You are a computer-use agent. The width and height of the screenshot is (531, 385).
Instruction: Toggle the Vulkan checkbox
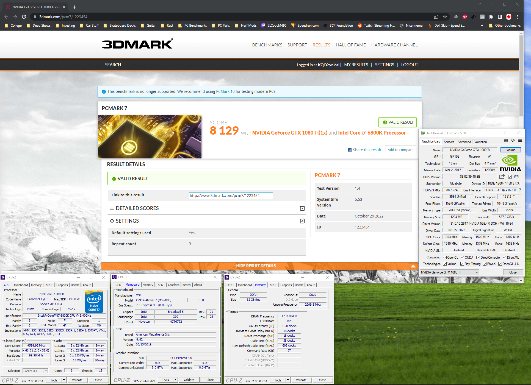tap(445, 264)
